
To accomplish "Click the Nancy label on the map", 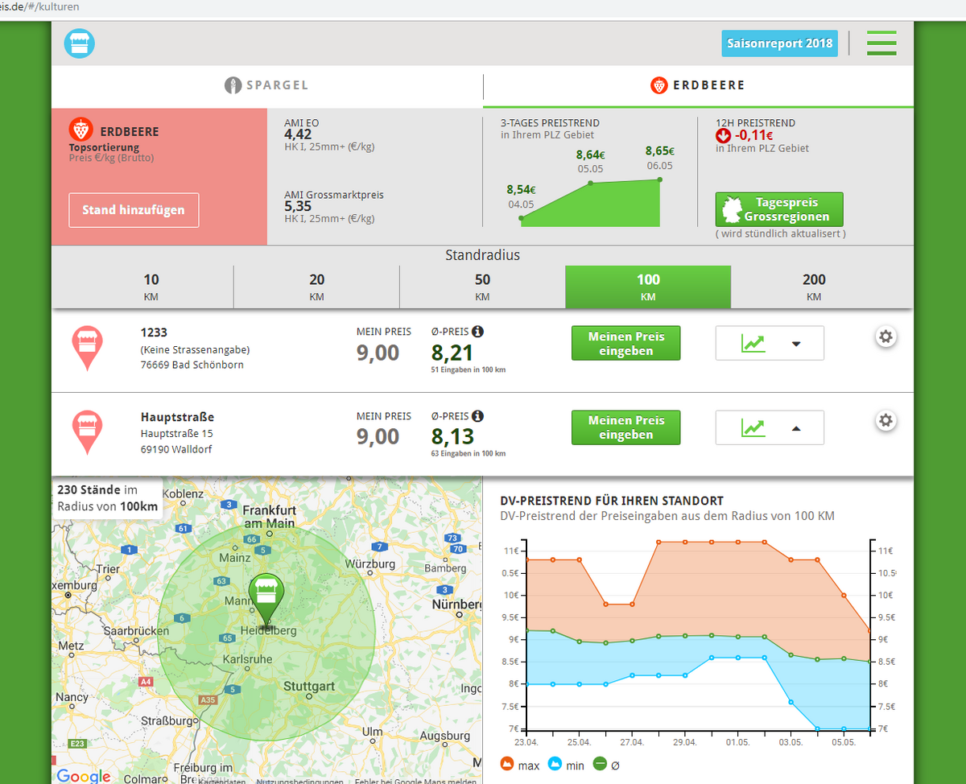I will tap(72, 697).
